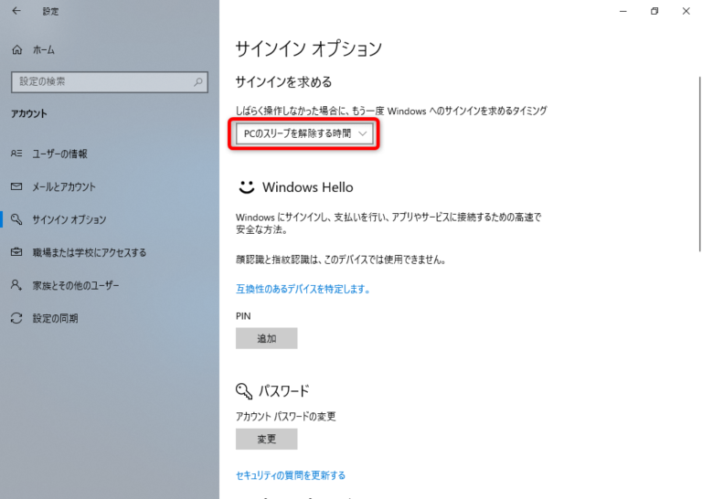Maximize or restore the Settings window
The width and height of the screenshot is (702, 499).
654,12
